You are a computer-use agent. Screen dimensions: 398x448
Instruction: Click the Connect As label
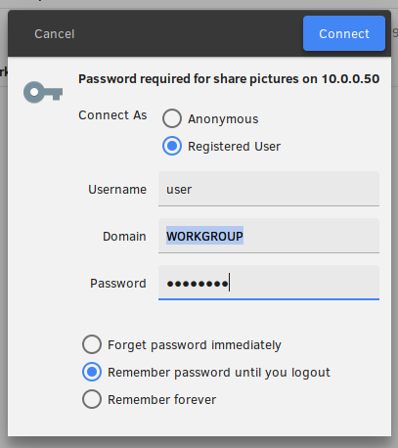click(x=112, y=115)
